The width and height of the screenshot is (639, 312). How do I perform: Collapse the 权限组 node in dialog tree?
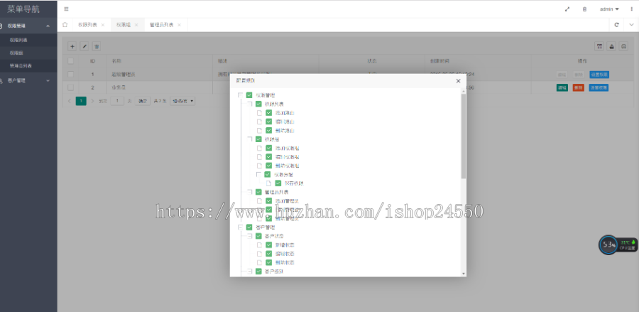point(249,139)
